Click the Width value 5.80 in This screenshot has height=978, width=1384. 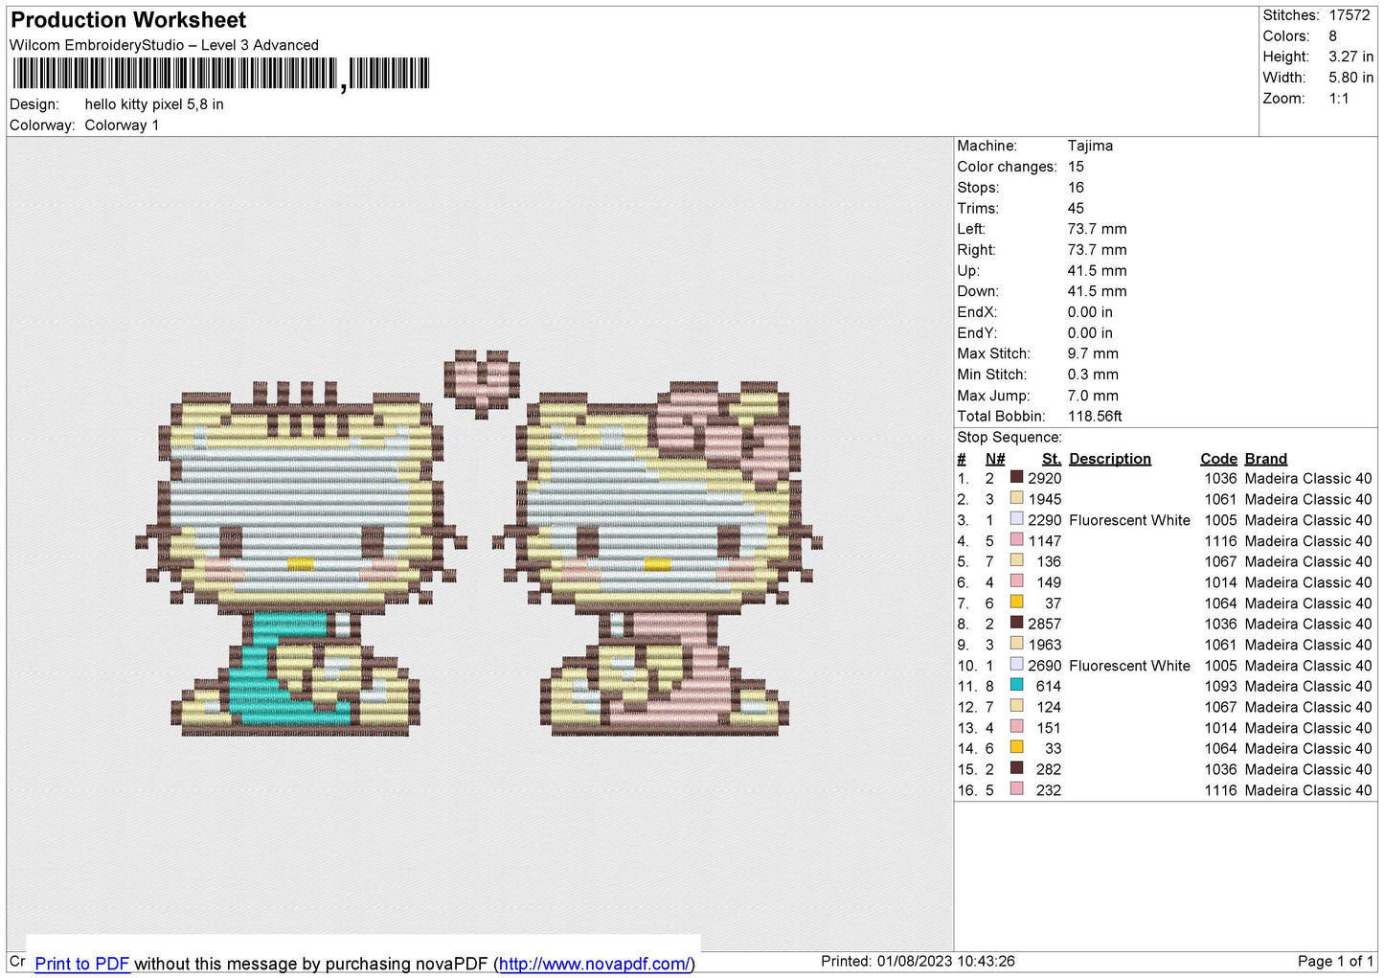1350,78
